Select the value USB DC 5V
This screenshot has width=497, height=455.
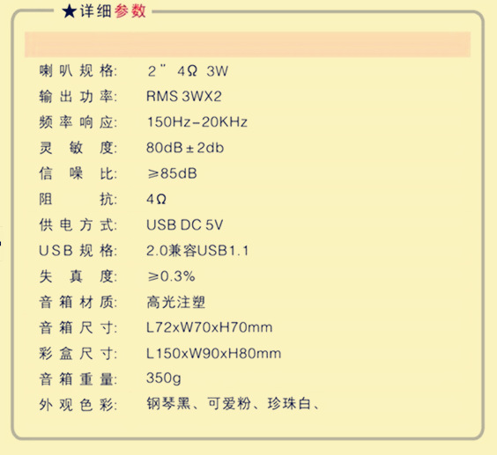tap(185, 224)
